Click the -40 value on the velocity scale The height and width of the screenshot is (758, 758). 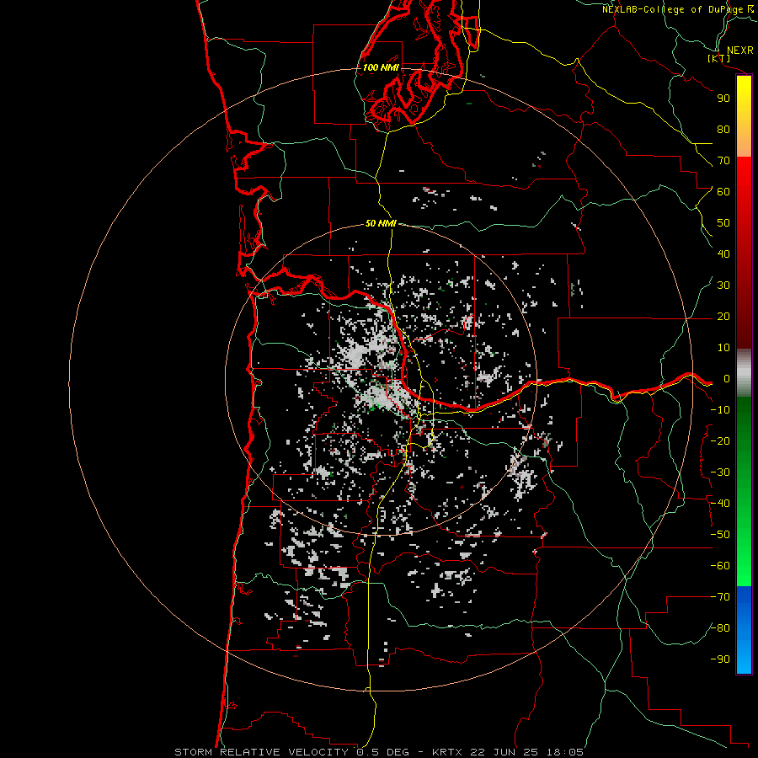[x=720, y=504]
